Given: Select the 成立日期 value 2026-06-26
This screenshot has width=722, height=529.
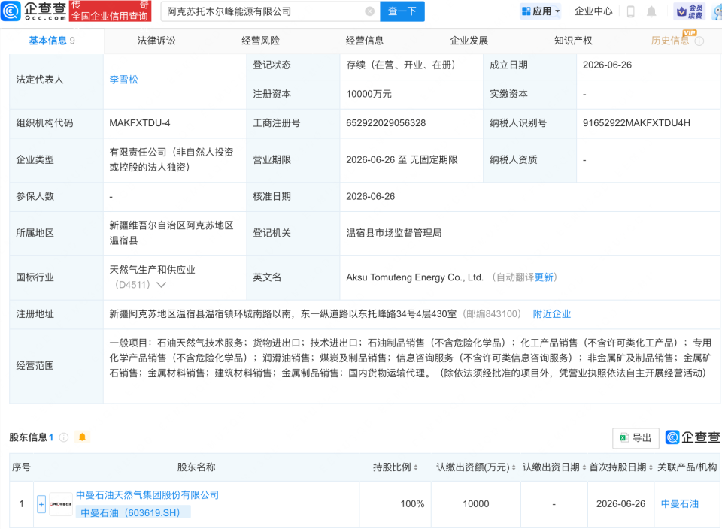Looking at the screenshot, I should tap(607, 65).
